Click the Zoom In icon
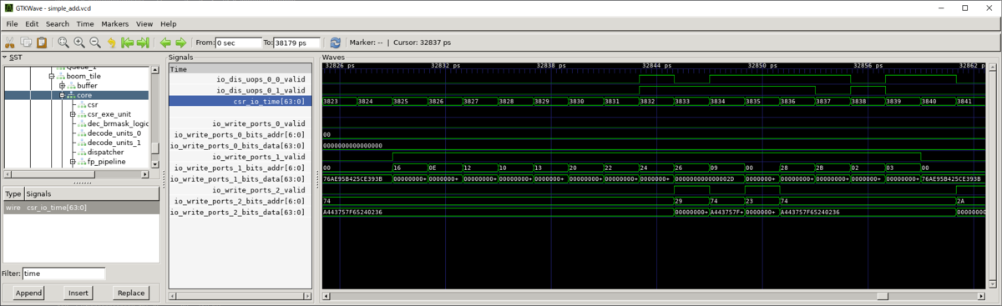This screenshot has height=306, width=1002. coord(79,43)
